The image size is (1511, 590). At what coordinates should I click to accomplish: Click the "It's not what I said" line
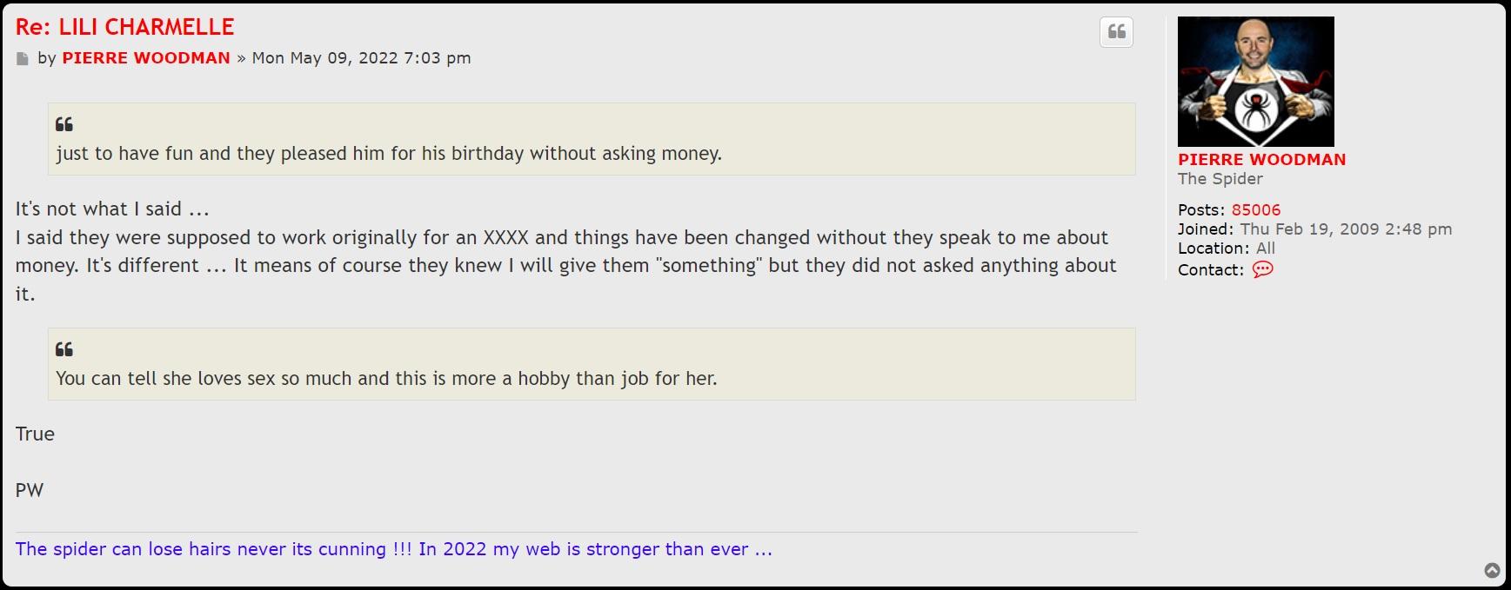(112, 209)
